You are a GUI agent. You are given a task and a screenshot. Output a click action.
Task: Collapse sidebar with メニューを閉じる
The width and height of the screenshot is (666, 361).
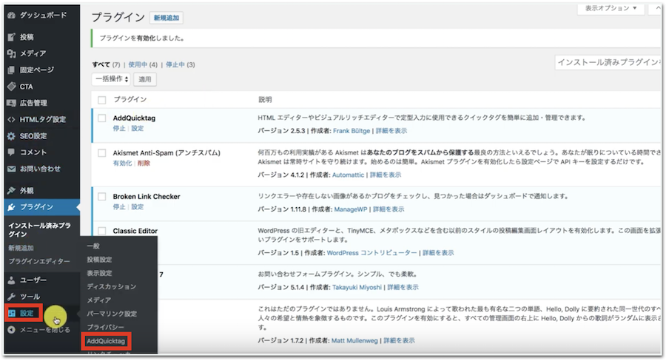coord(39,330)
